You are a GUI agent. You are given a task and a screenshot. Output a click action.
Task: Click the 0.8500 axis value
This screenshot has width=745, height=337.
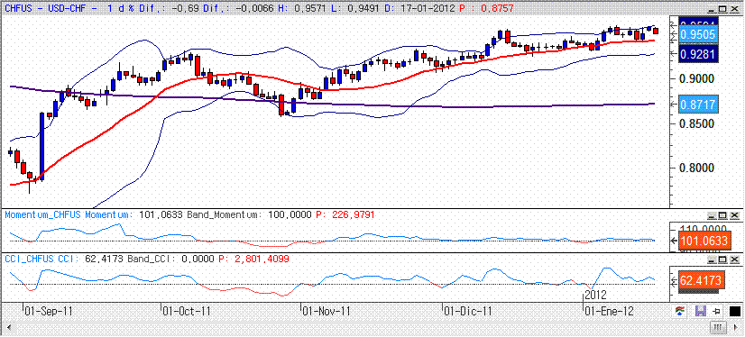tap(697, 123)
